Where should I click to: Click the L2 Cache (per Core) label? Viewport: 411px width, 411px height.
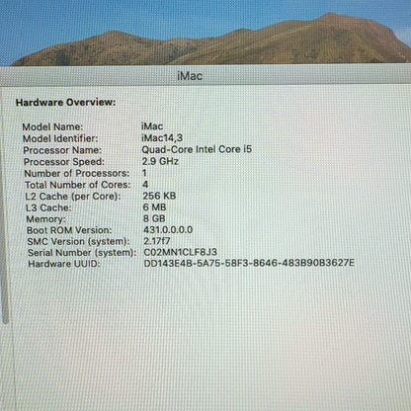tap(73, 197)
